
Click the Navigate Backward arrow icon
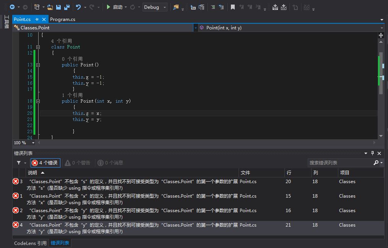tap(12, 7)
